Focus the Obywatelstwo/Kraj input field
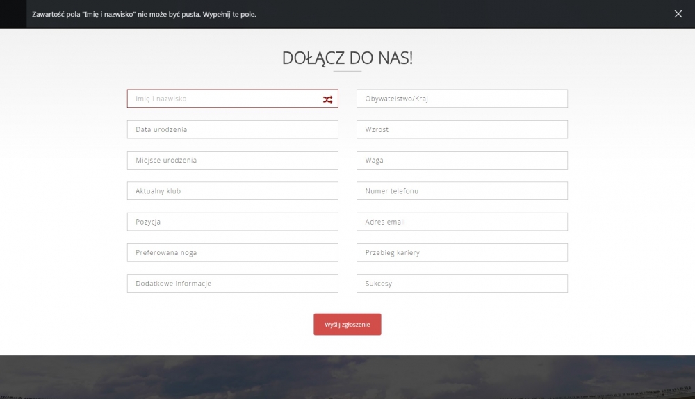Image resolution: width=695 pixels, height=399 pixels. point(462,99)
